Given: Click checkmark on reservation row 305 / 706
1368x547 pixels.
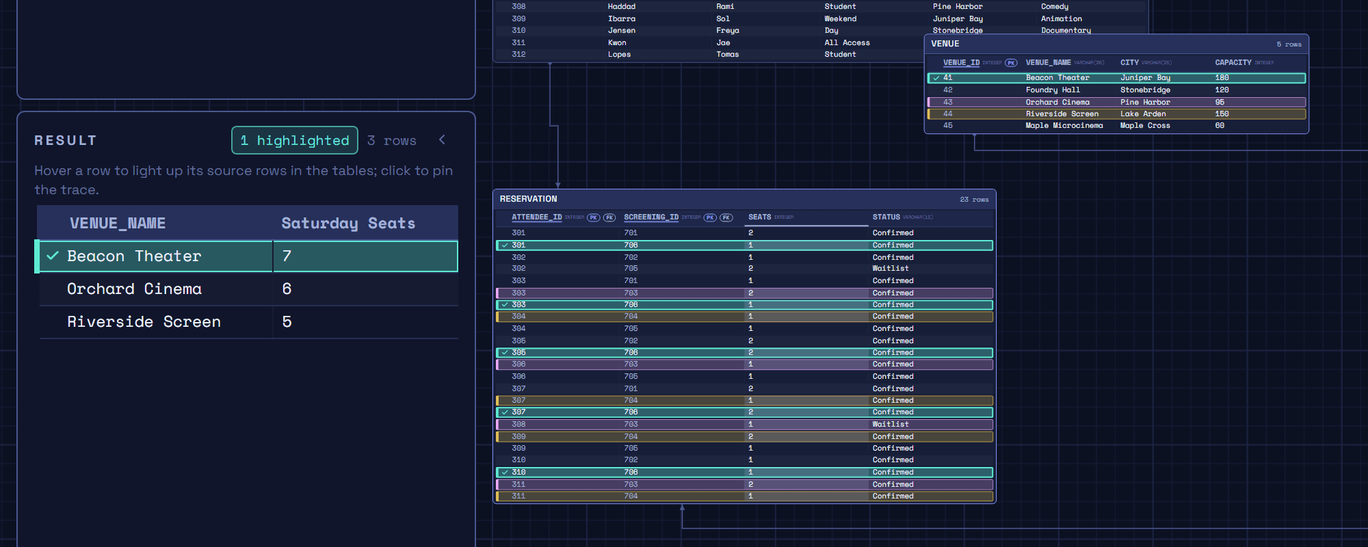Looking at the screenshot, I should click(x=505, y=353).
